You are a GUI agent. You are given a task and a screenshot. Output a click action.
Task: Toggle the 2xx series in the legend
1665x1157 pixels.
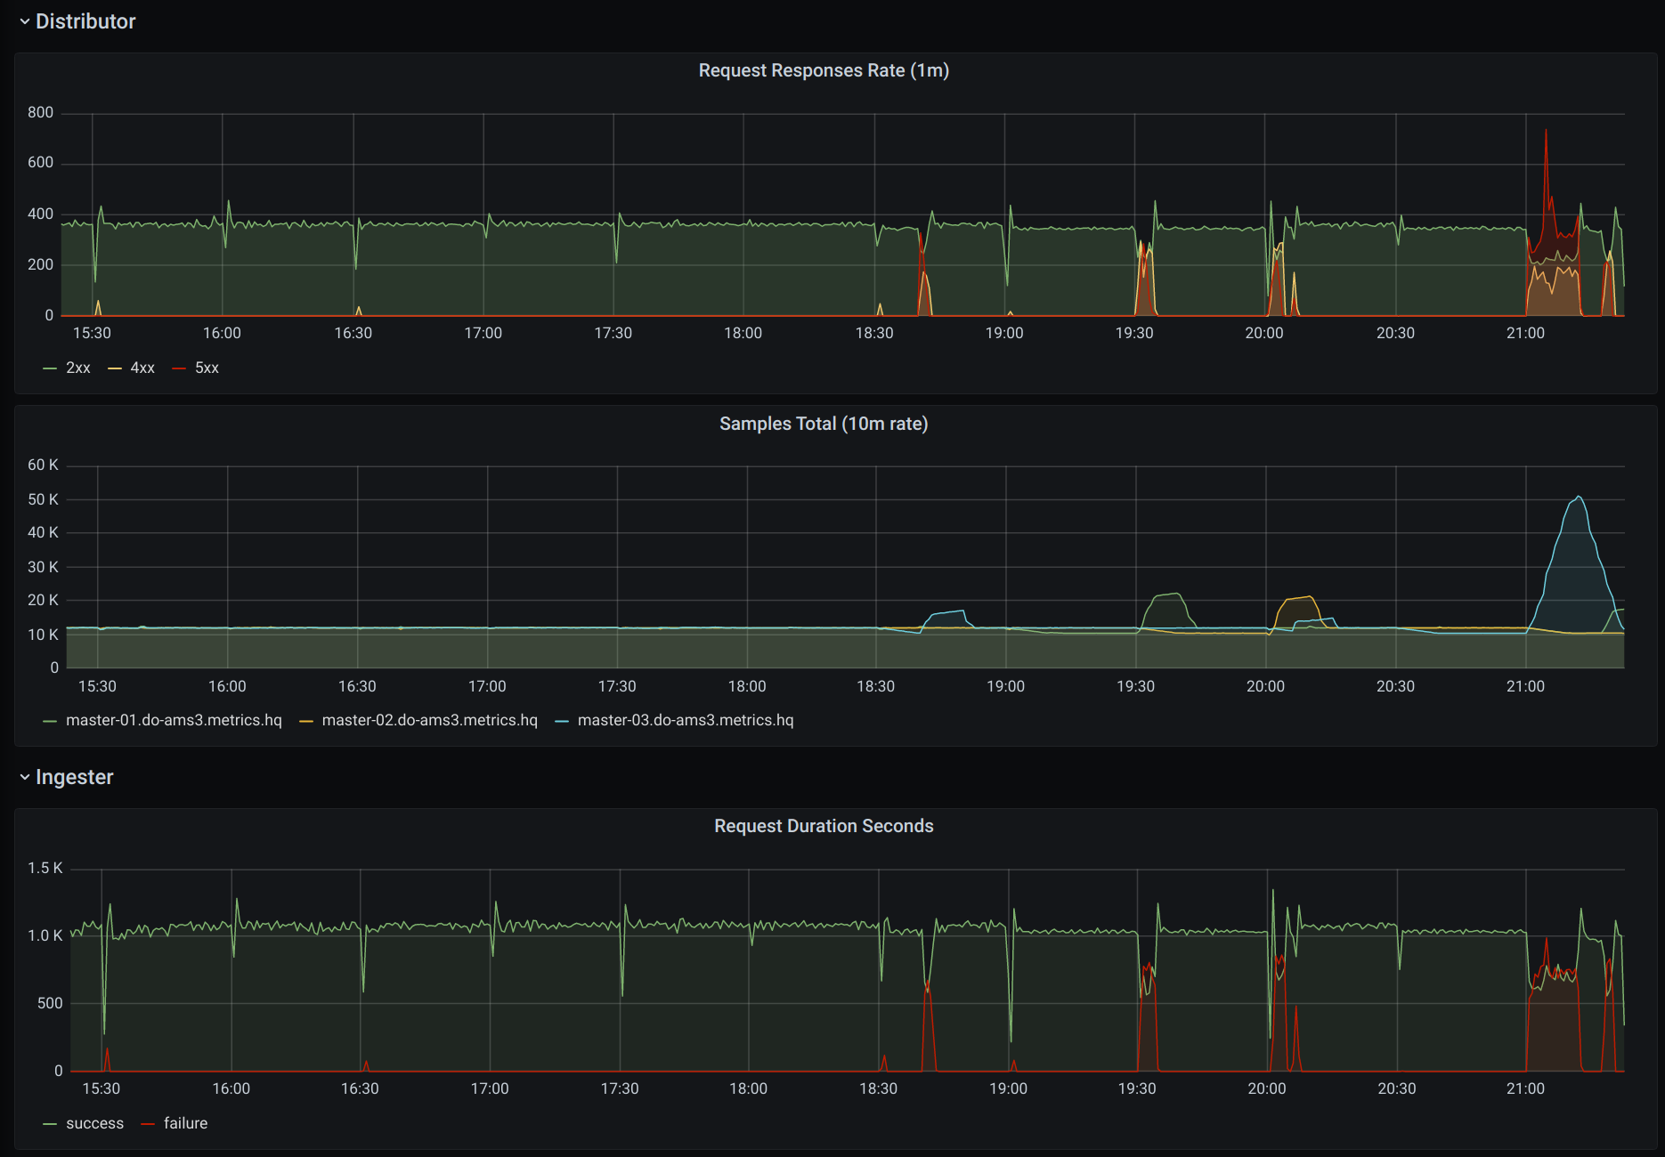tap(78, 368)
